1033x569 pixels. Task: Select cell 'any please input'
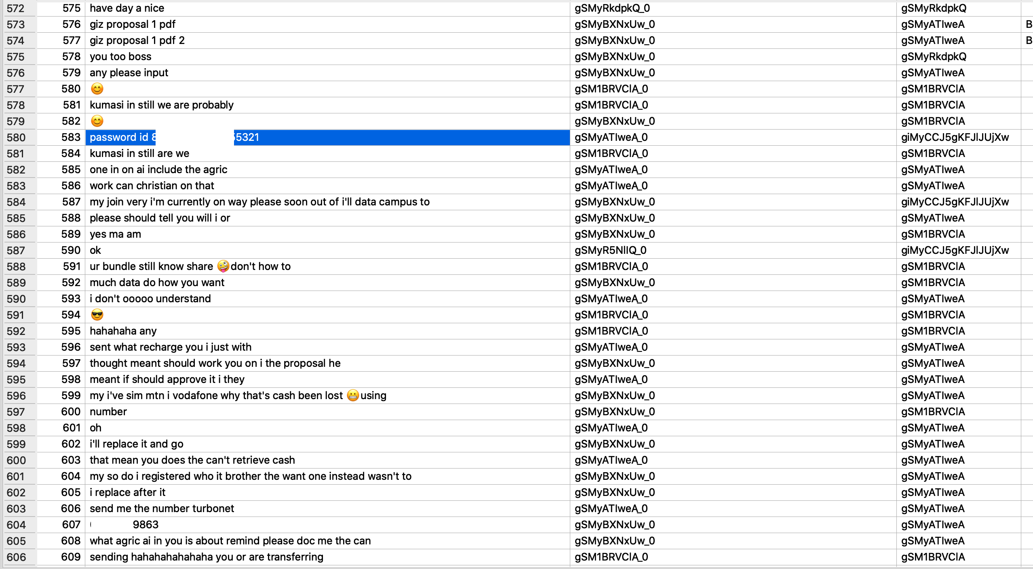coord(327,73)
